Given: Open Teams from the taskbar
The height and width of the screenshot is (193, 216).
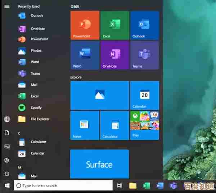Looking at the screenshot, I should pyautogui.click(x=173, y=186).
